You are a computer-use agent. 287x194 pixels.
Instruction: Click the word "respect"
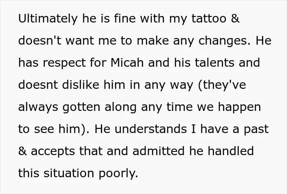tap(64, 63)
